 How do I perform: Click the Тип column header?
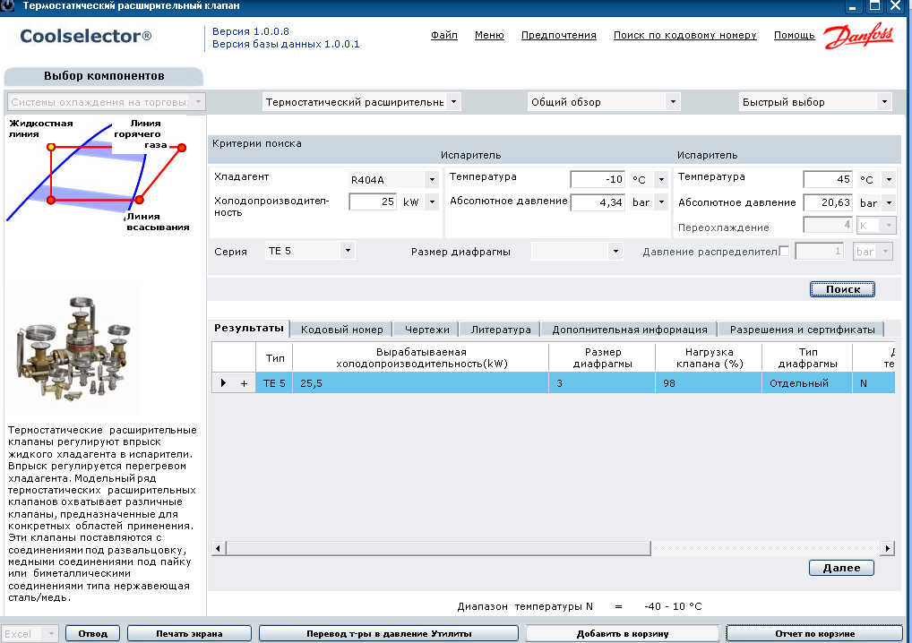coord(274,357)
